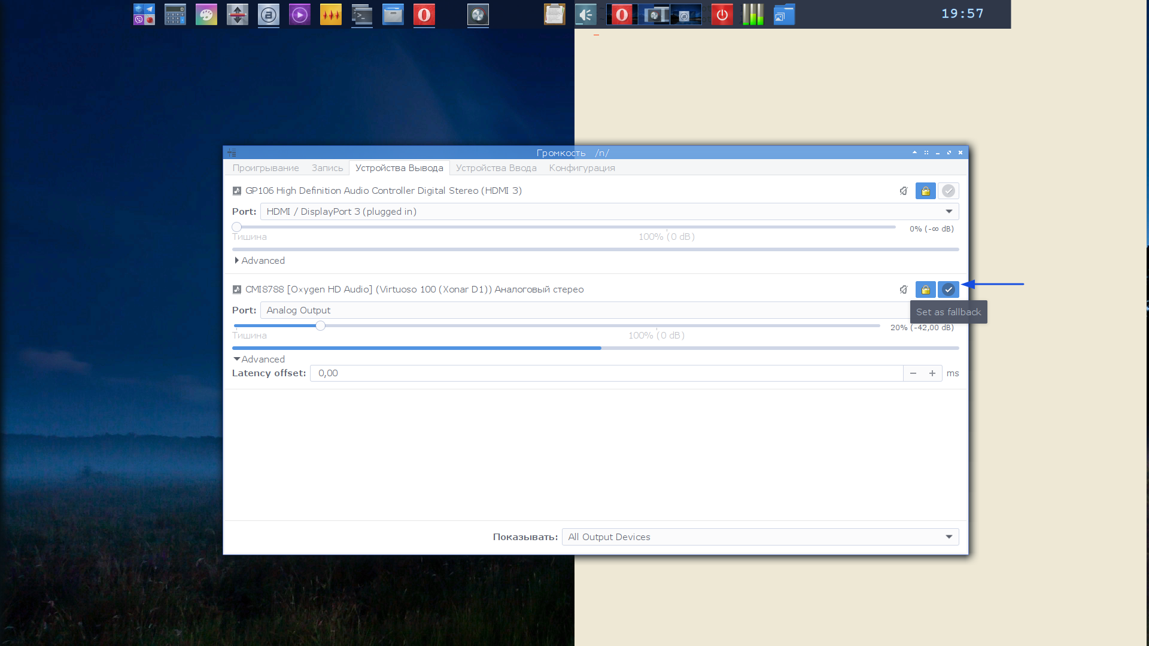
Task: Click the shade-up arrow titlebar button
Action: pyautogui.click(x=914, y=153)
